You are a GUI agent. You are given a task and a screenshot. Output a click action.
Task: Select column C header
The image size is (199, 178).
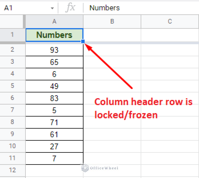pyautogui.click(x=170, y=22)
